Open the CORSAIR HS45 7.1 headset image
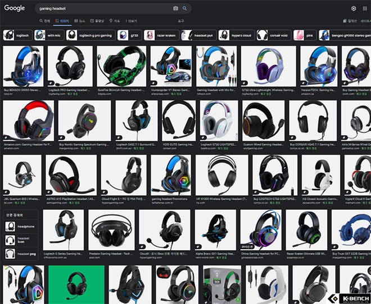The image size is (371, 304). (x=313, y=121)
